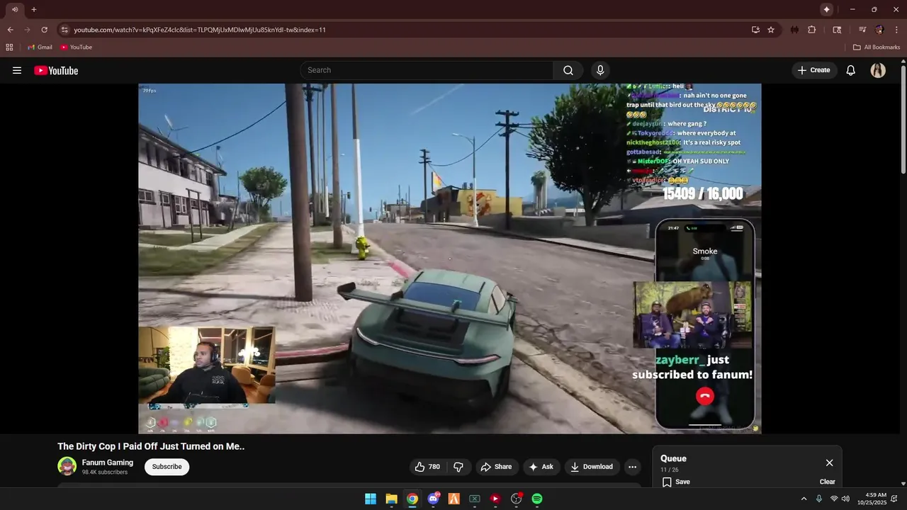Open the screen search lens icon
This screenshot has width=907, height=510.
pyautogui.click(x=837, y=30)
